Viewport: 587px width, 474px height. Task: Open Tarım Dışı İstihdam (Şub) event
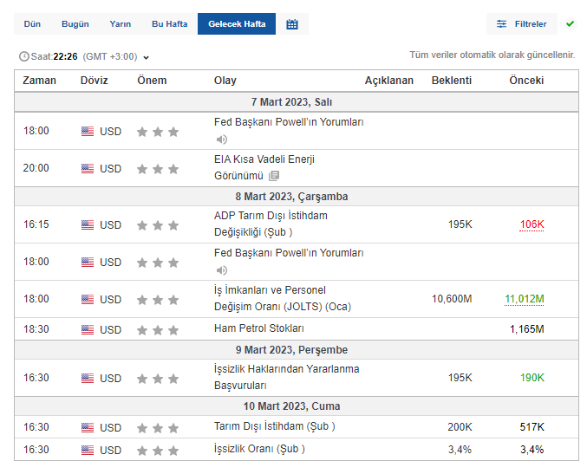tap(274, 426)
